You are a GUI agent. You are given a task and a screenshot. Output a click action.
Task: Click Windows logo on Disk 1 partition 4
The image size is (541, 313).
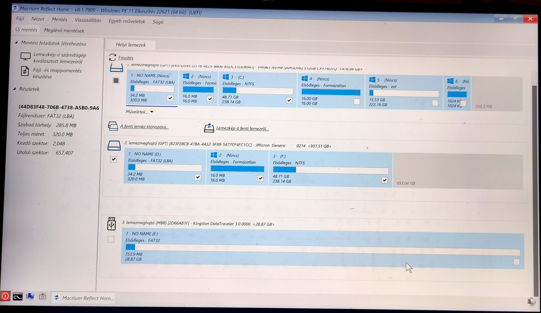tap(305, 78)
